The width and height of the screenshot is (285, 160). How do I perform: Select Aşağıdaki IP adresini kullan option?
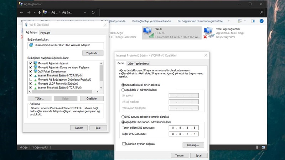tap(123, 90)
